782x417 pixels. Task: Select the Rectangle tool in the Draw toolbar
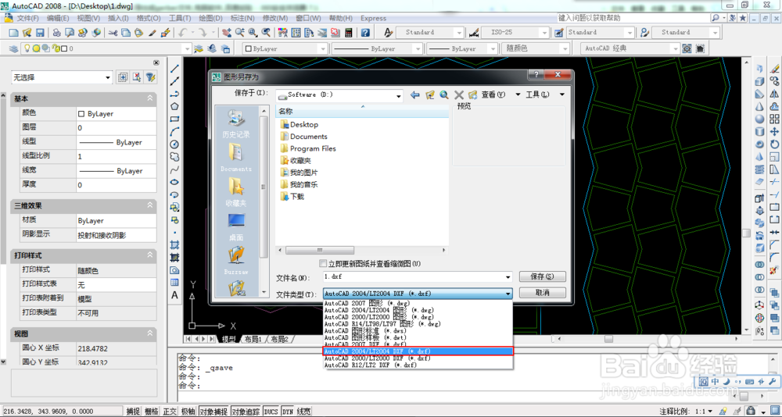click(174, 119)
